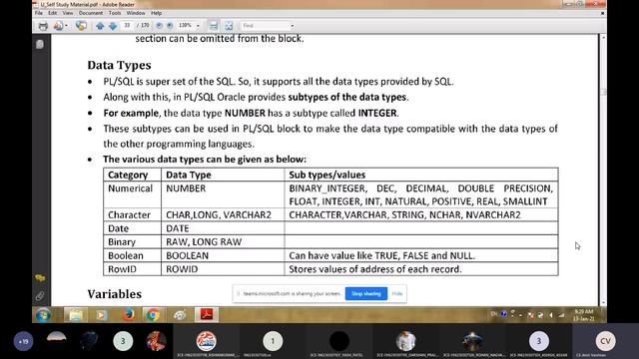
Task: Open the Document menu
Action: (91, 13)
